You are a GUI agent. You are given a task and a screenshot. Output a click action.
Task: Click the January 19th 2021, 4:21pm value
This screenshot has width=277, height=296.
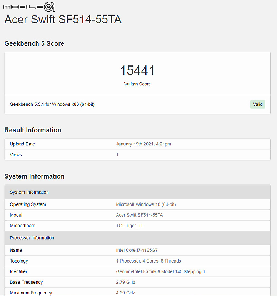coord(144,144)
